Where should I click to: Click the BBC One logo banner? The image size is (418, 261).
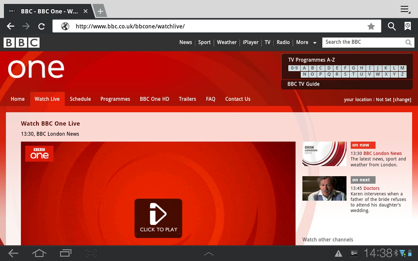pos(36,69)
